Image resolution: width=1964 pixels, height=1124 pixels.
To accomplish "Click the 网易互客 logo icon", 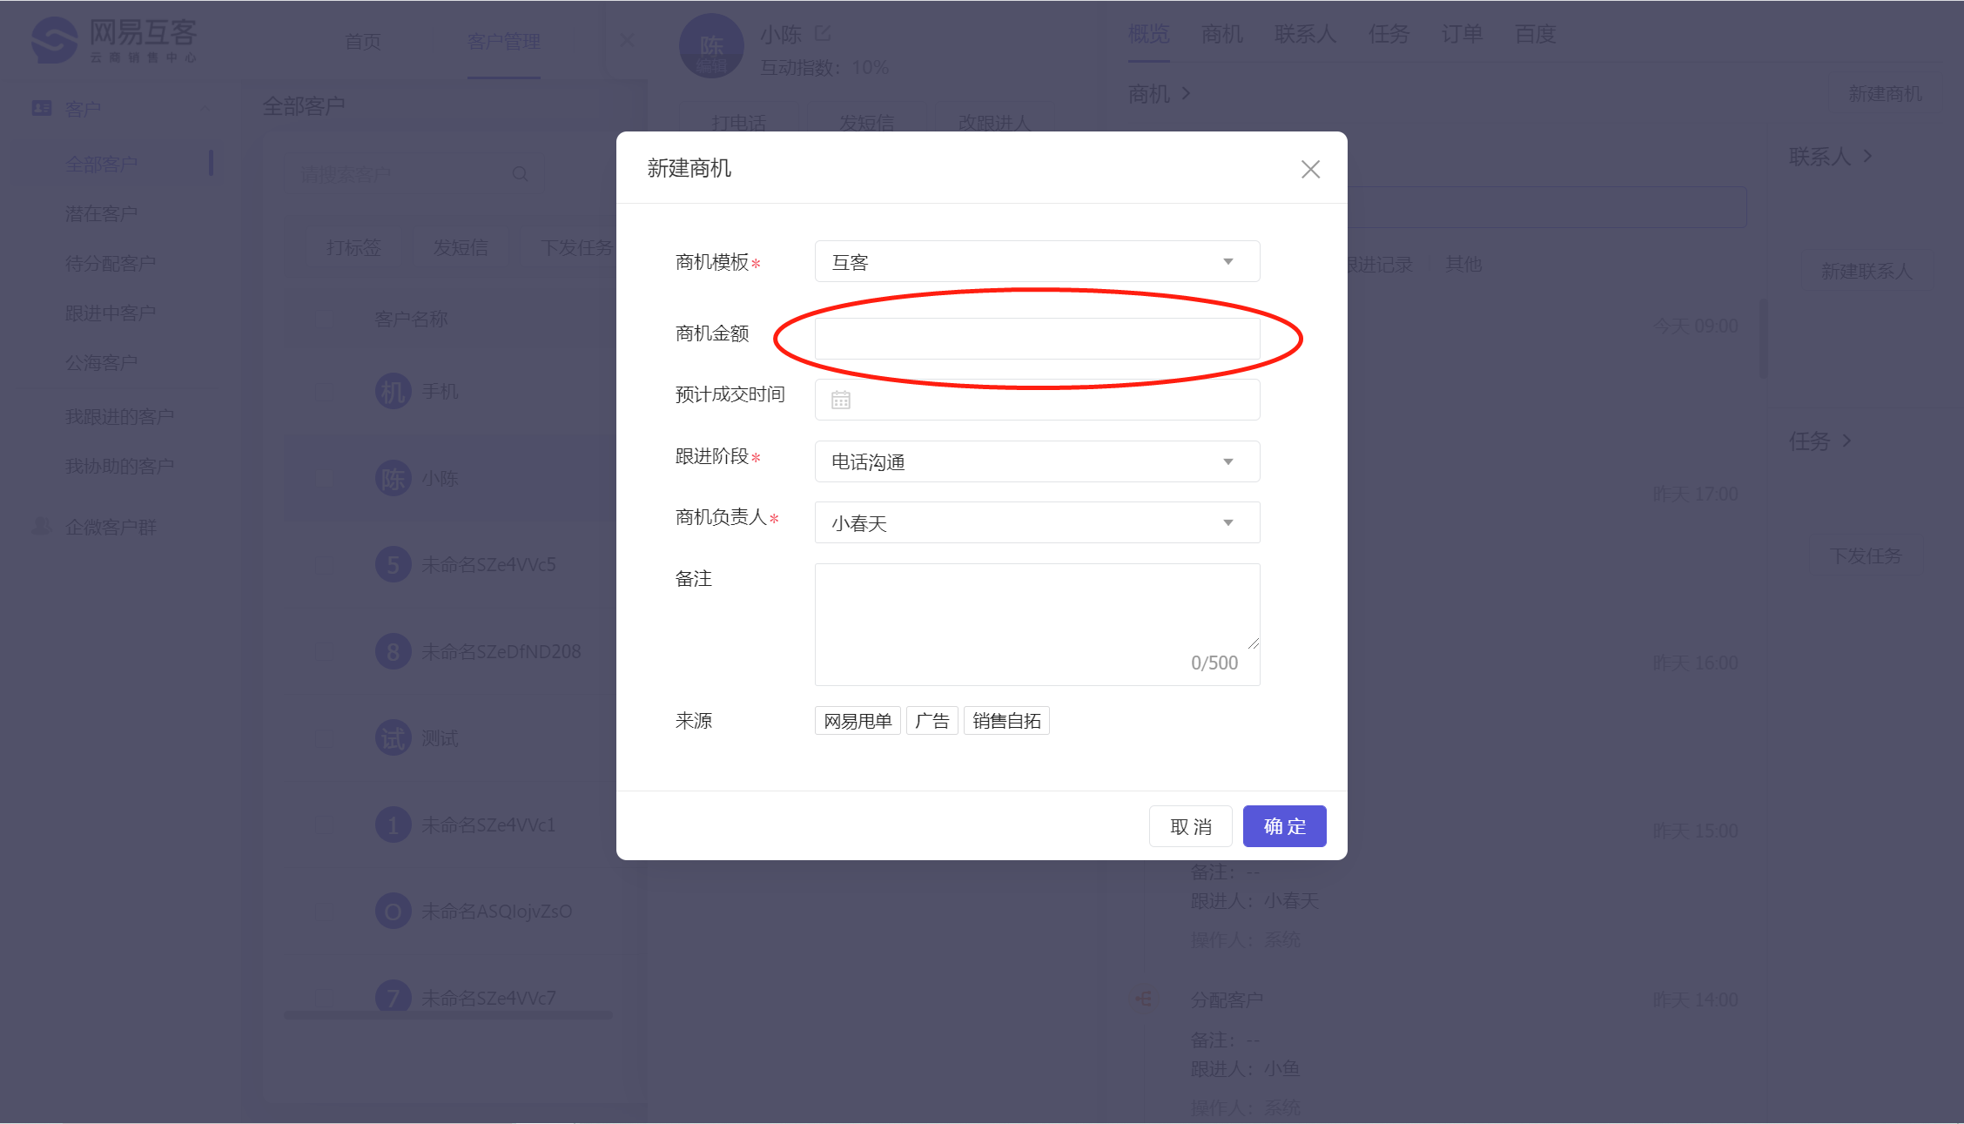I will 54,40.
